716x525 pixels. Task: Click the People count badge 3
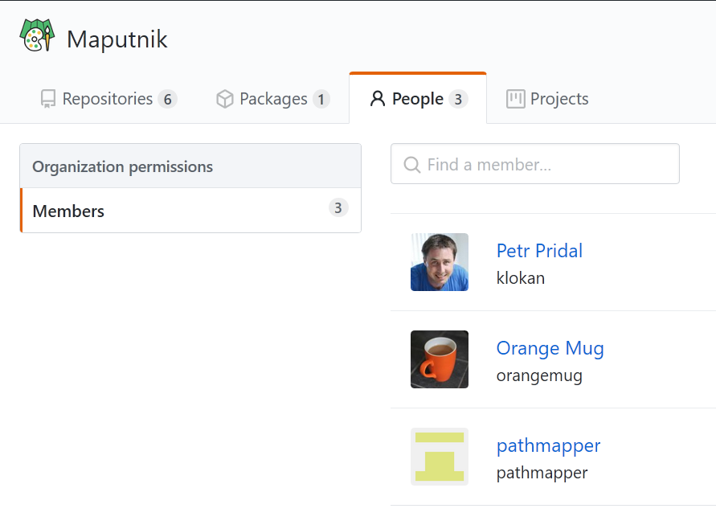(x=458, y=99)
